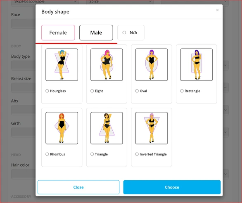Click the Inverted Triangle body shape illustration
242x203 pixels.
coord(152,128)
